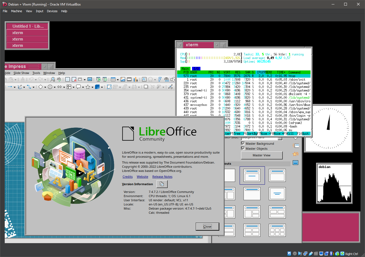Expand the Insert Table dropdown arrow
365x257 pixels.
tap(118, 80)
